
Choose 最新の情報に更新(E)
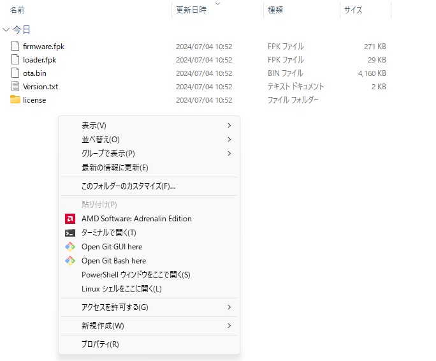pos(149,167)
